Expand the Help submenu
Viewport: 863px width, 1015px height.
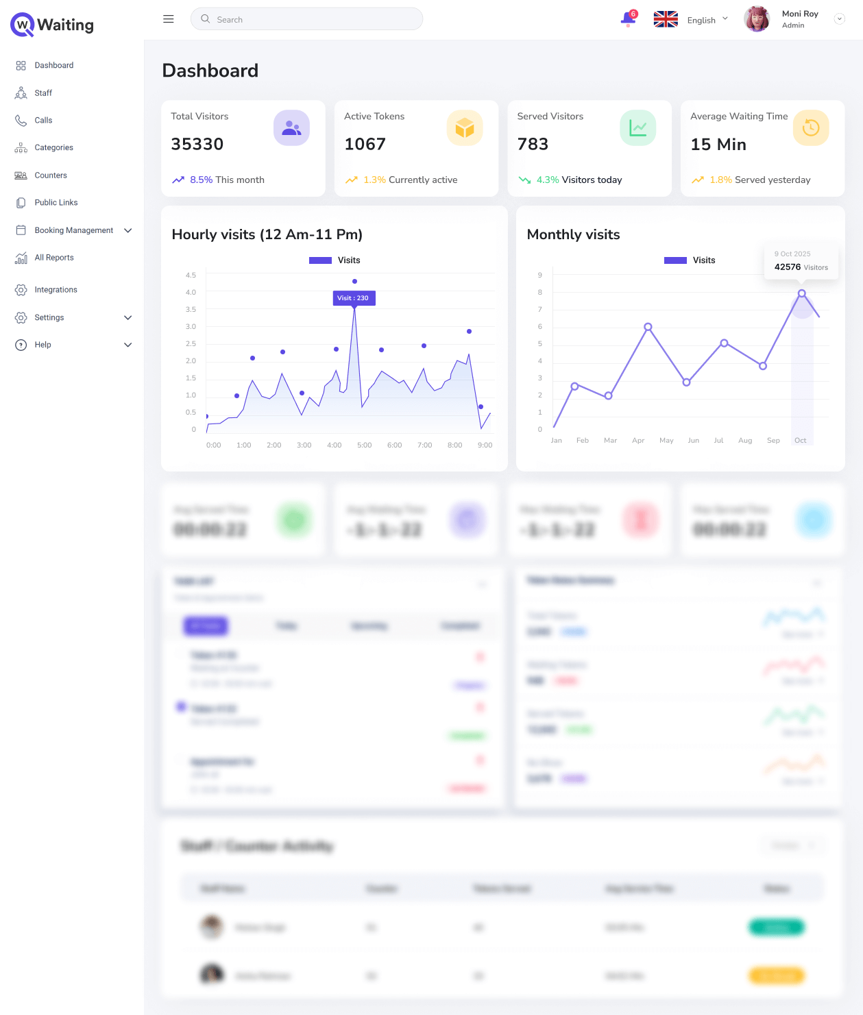128,345
